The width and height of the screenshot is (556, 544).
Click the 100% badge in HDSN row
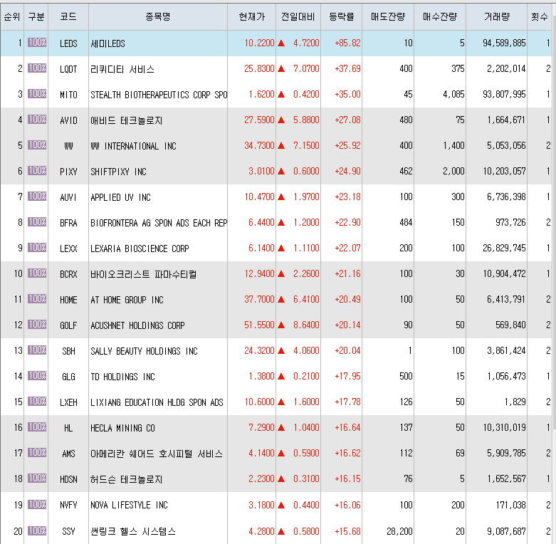[x=37, y=478]
